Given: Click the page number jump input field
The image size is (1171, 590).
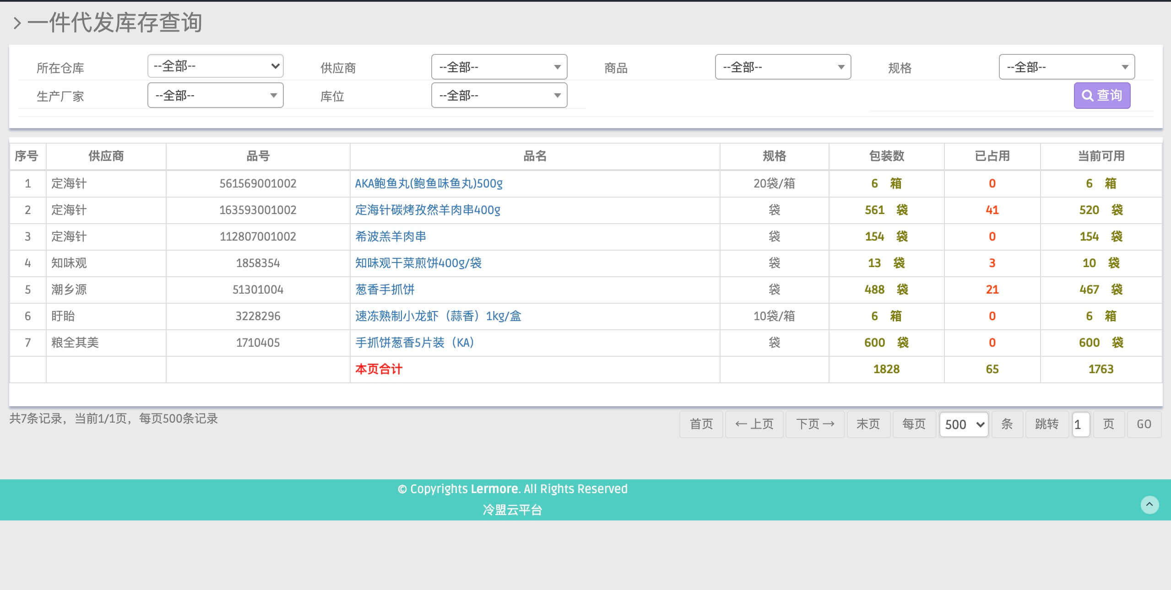Looking at the screenshot, I should point(1080,424).
